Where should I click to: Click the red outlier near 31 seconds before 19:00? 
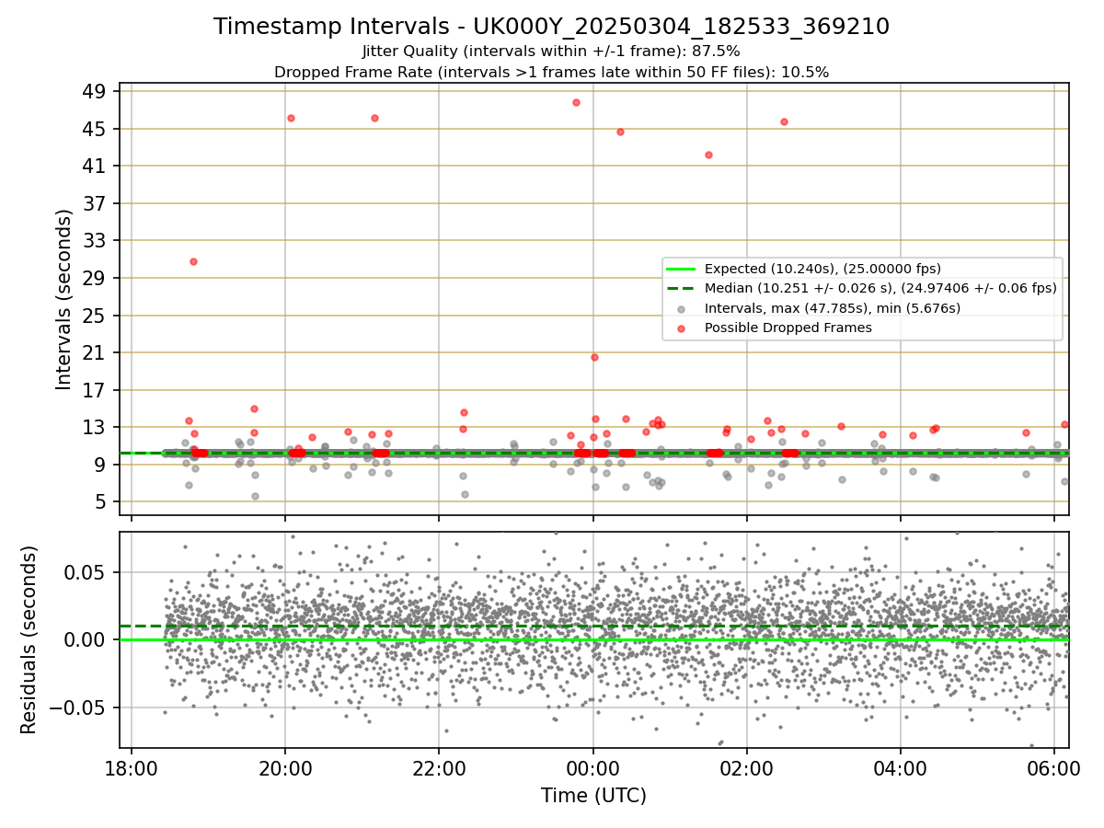pos(193,261)
